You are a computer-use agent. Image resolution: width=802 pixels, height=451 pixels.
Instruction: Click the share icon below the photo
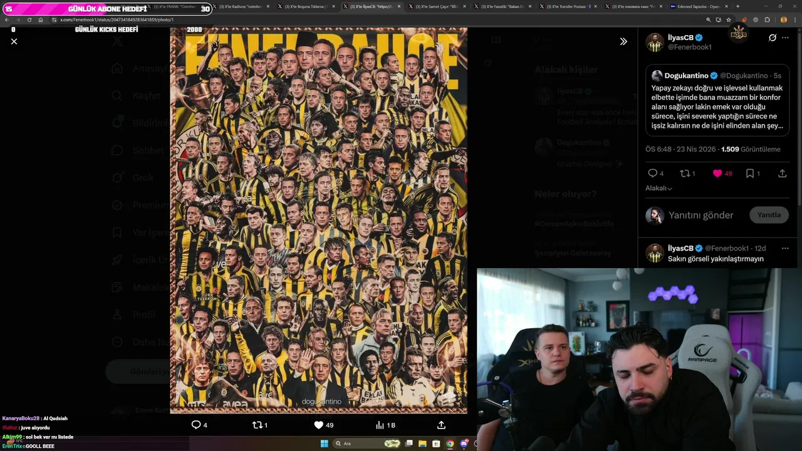click(441, 425)
